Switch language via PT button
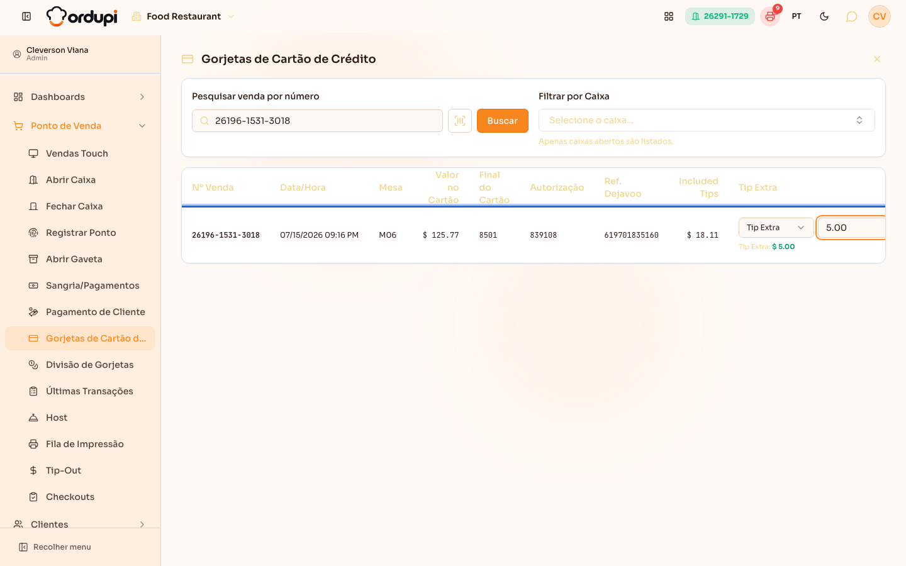Image resolution: width=906 pixels, height=566 pixels. pos(797,16)
